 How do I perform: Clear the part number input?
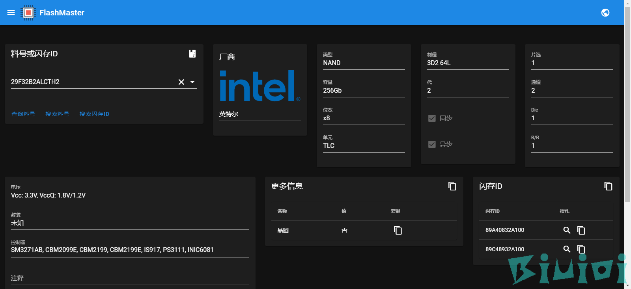coord(181,82)
